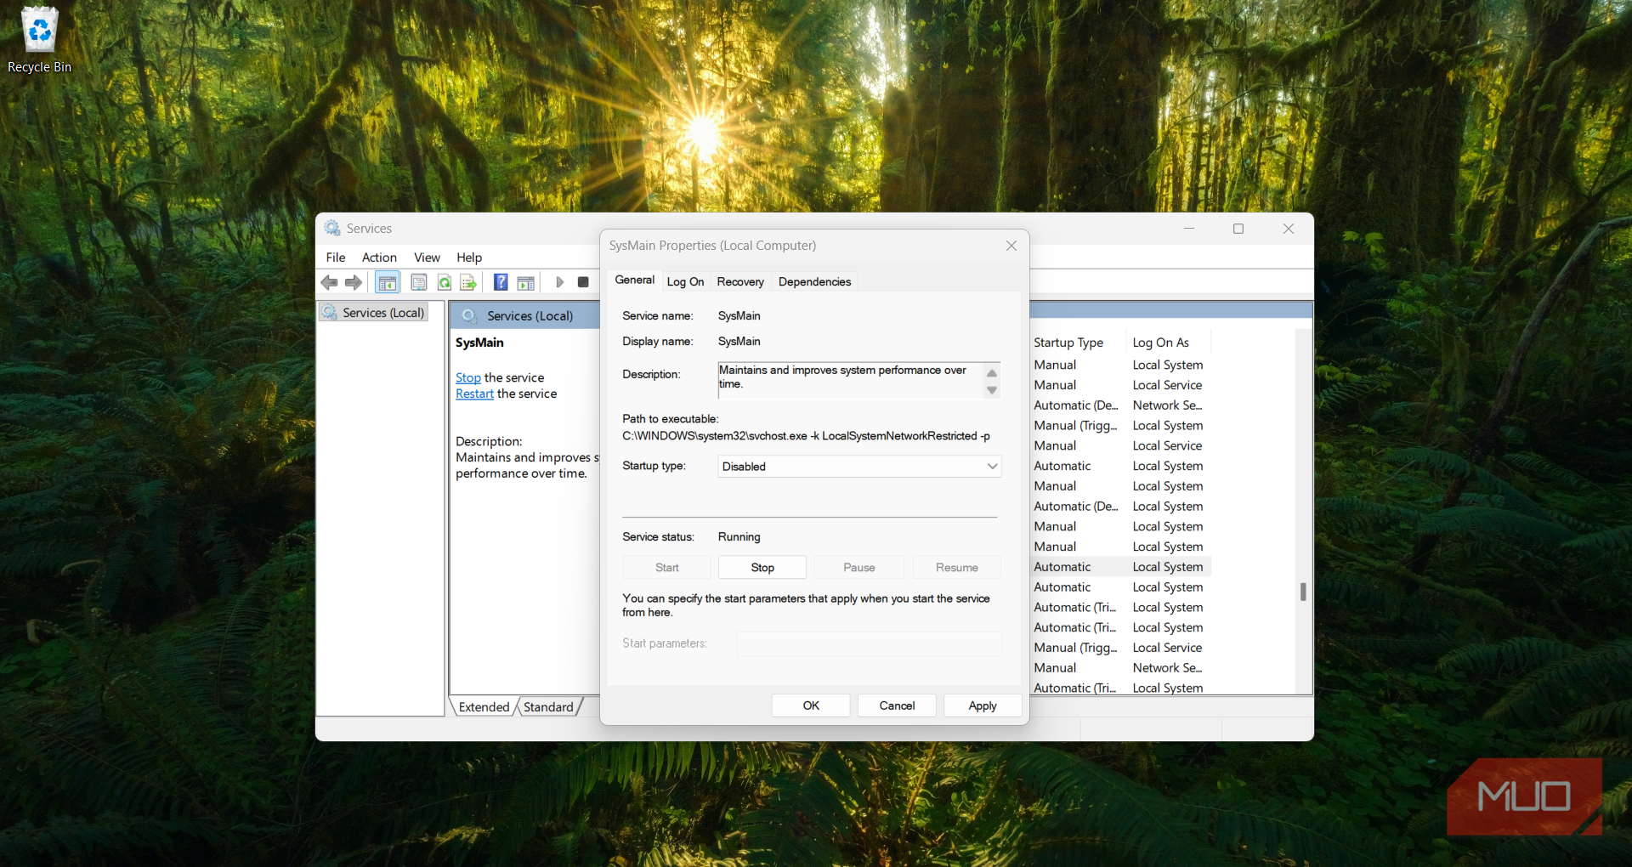The image size is (1632, 867).
Task: Click Cancel in SysMain Properties
Action: click(x=897, y=705)
